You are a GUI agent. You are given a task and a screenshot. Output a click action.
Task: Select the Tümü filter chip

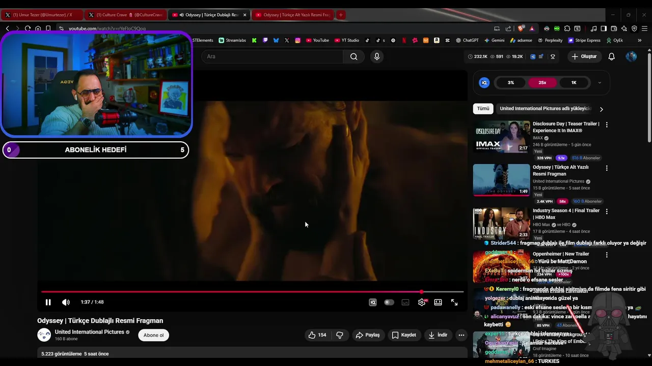[x=483, y=108]
